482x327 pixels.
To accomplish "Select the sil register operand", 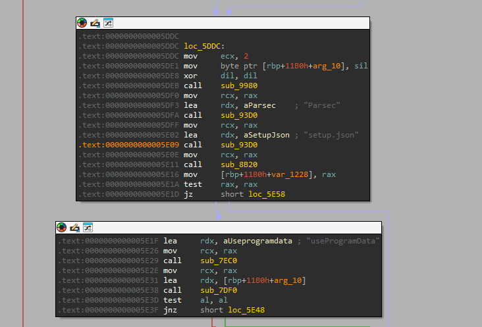I will (361, 66).
